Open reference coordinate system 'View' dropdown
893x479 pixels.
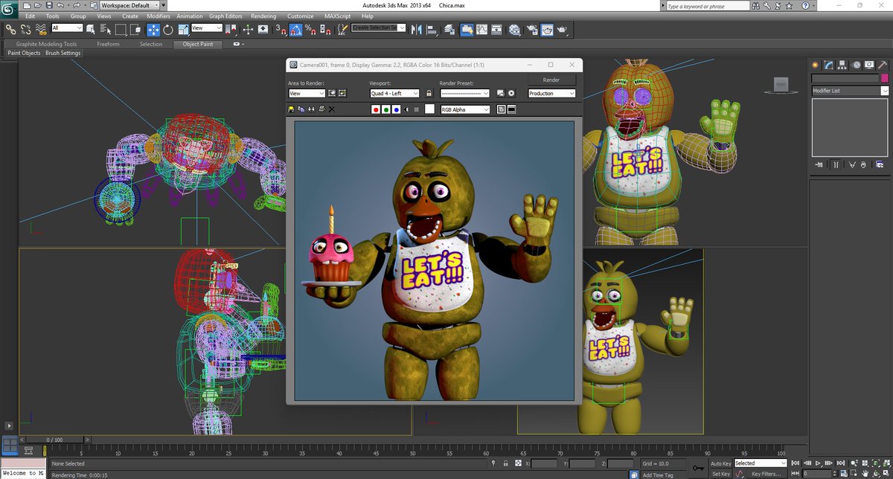tap(207, 28)
